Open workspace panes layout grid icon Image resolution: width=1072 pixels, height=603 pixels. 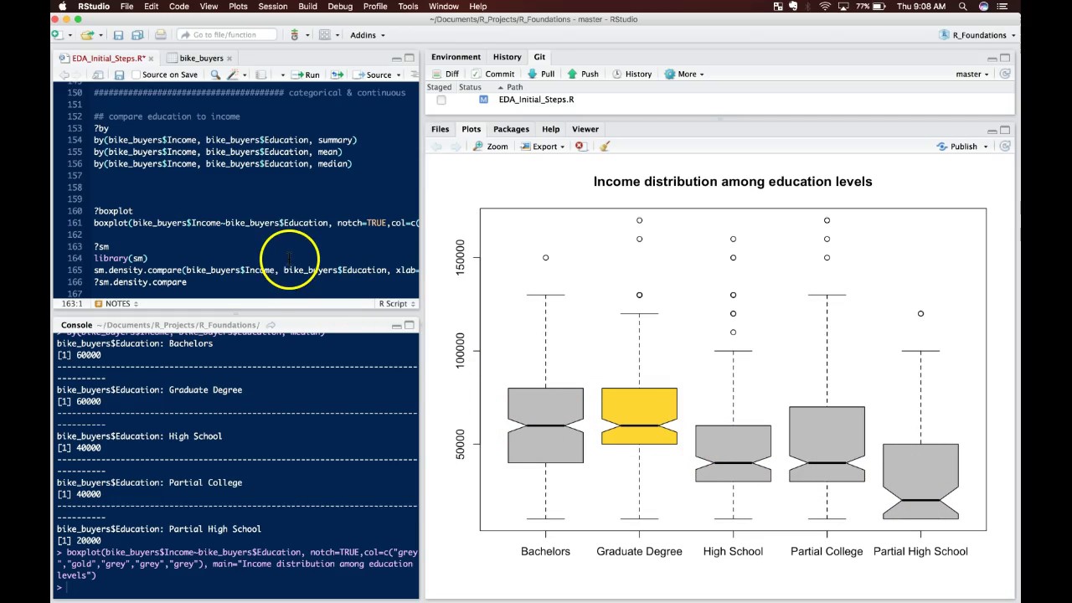[325, 35]
